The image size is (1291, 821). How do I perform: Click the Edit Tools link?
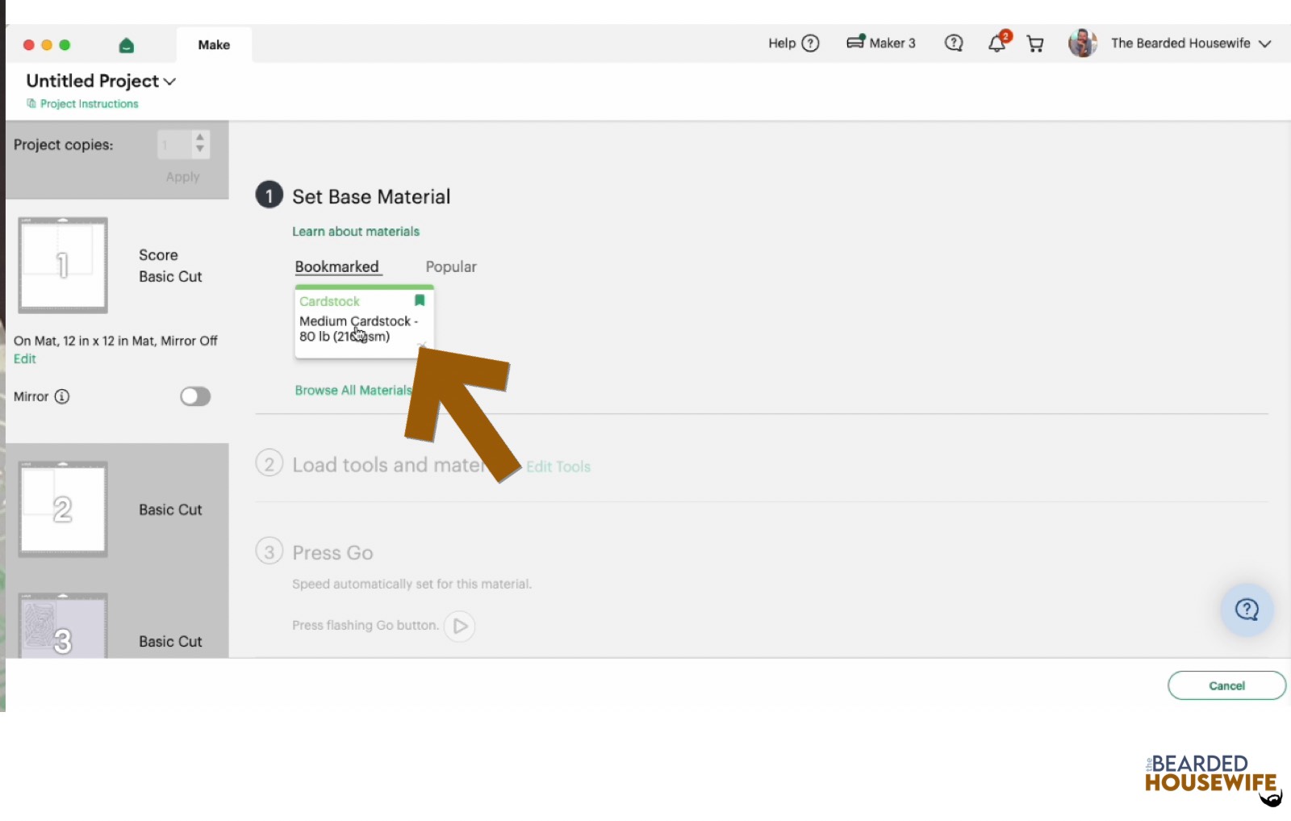pyautogui.click(x=558, y=467)
